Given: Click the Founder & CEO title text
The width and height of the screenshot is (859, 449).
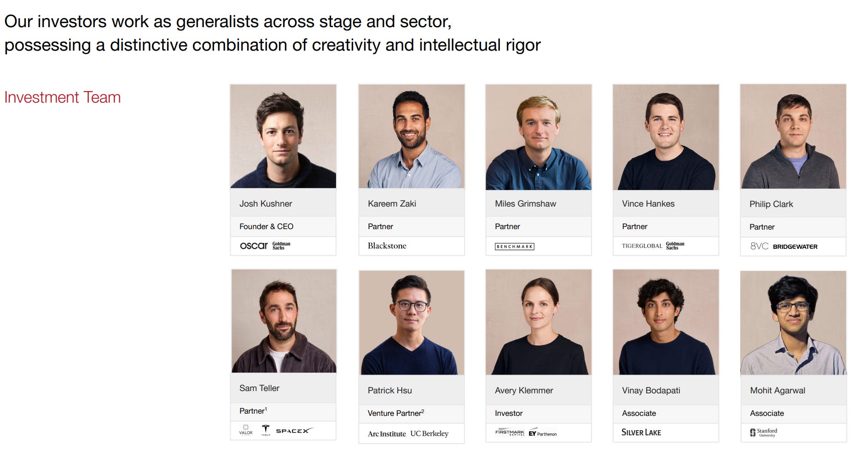Looking at the screenshot, I should point(266,226).
